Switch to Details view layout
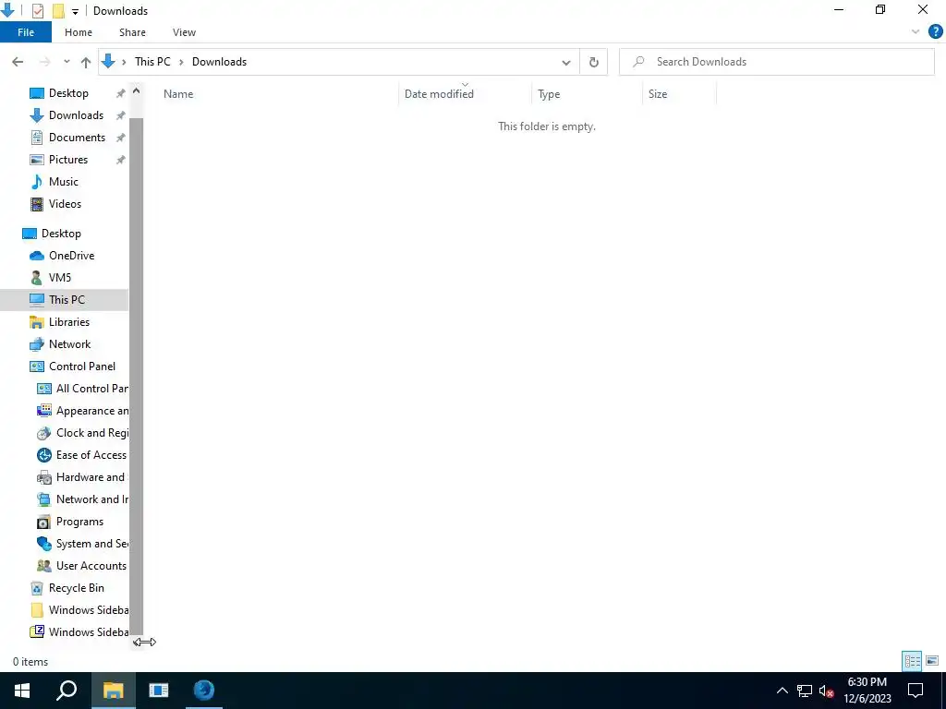The width and height of the screenshot is (946, 709). [912, 661]
